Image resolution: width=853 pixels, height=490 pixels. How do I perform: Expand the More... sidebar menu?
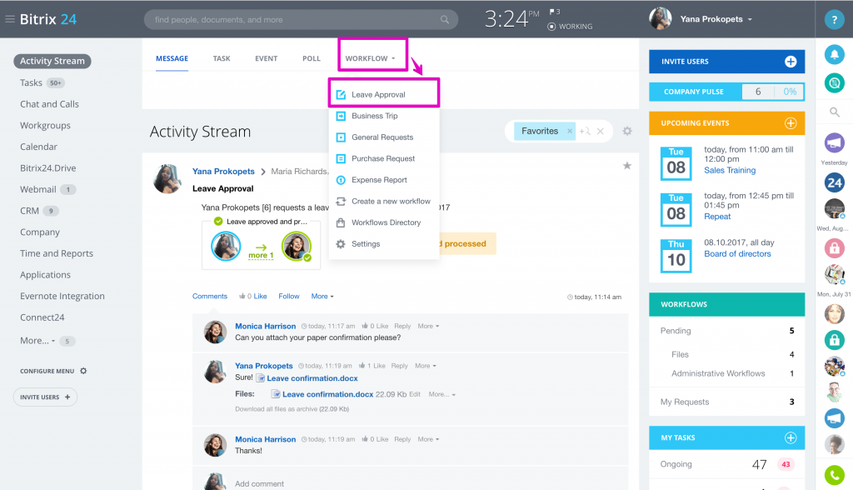[x=37, y=340]
